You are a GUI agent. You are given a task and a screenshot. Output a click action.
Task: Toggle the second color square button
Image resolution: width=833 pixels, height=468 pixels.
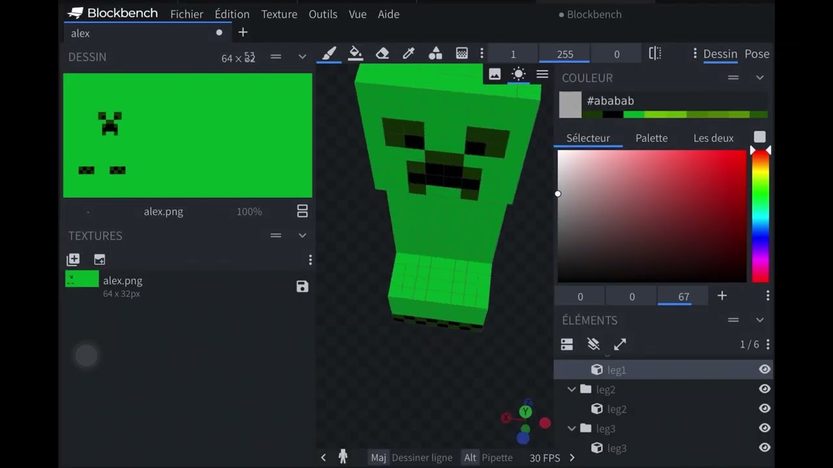[x=759, y=136]
